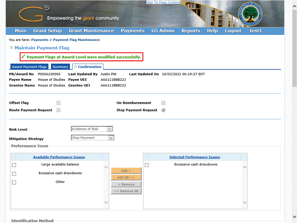Click the Payments breadcrumb link

pos(40,40)
